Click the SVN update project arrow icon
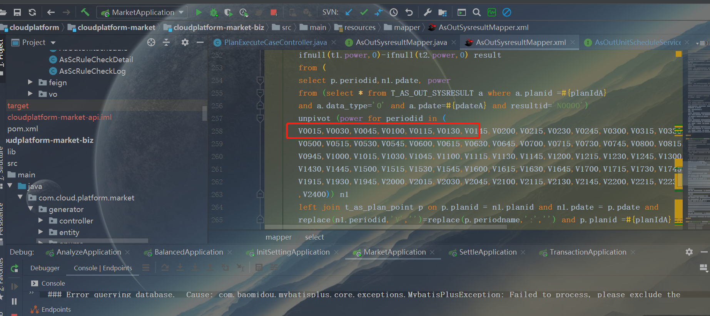 tap(349, 12)
